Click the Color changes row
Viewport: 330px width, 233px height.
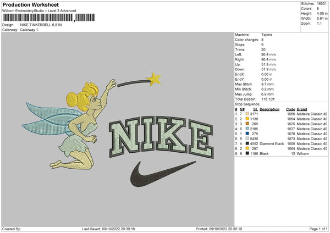[x=249, y=40]
